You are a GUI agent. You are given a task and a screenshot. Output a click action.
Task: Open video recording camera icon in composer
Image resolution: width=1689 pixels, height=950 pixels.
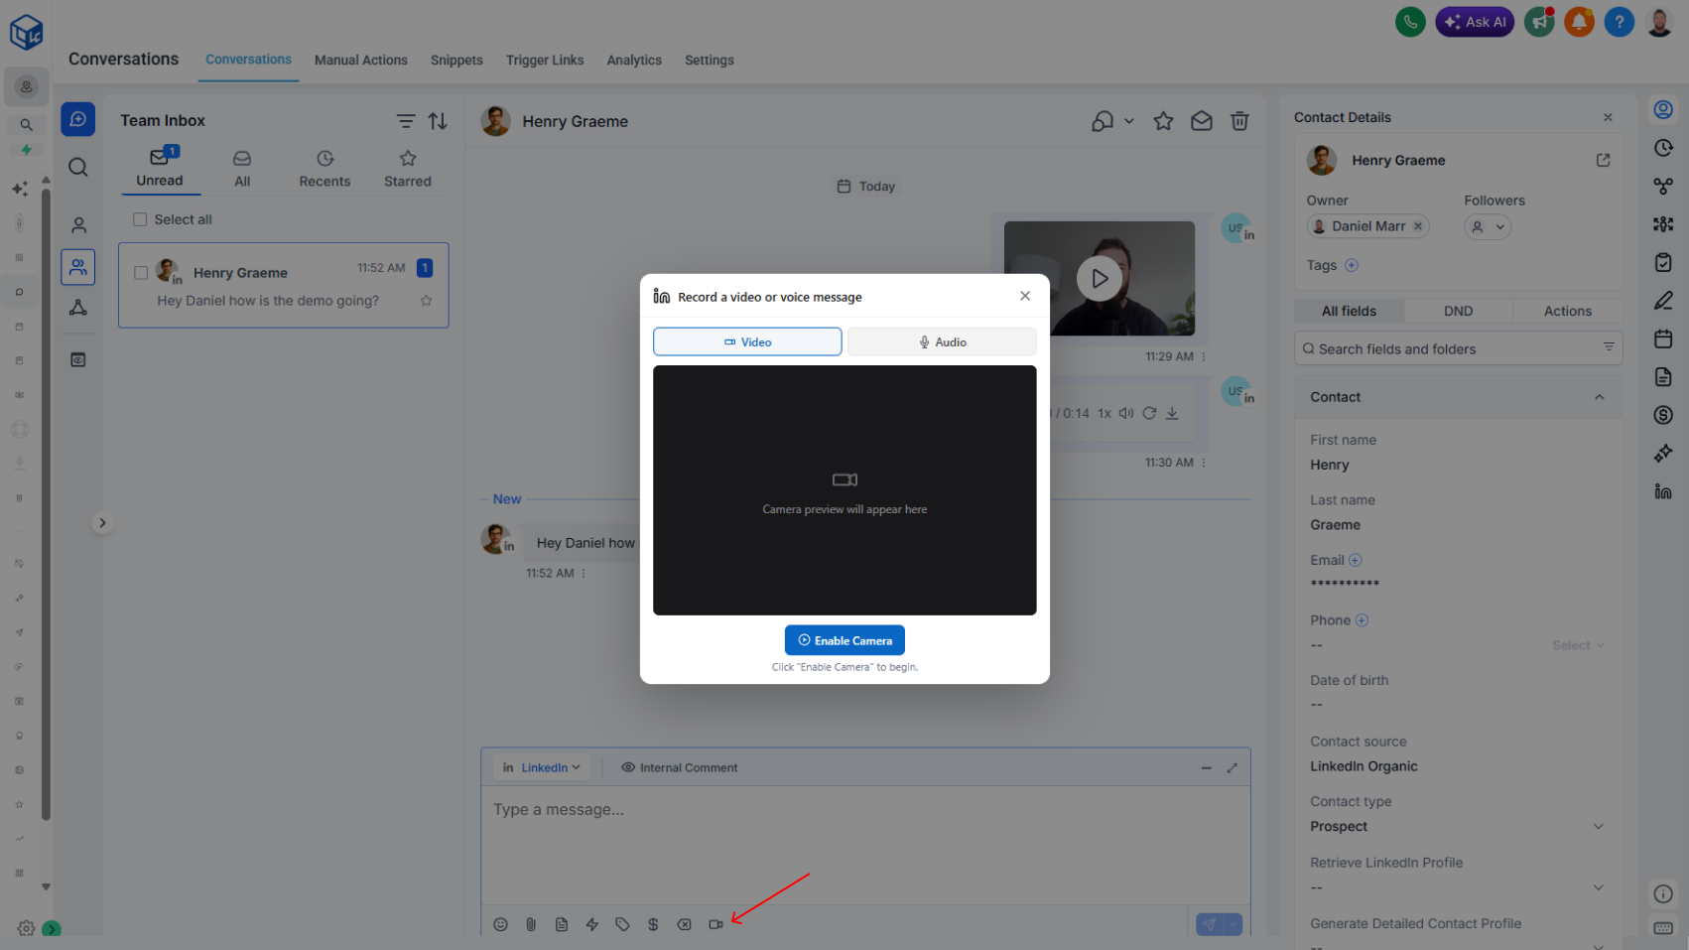tap(715, 924)
